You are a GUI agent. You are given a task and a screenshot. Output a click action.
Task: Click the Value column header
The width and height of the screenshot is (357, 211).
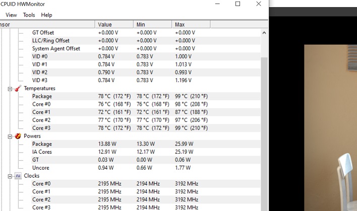coord(114,25)
